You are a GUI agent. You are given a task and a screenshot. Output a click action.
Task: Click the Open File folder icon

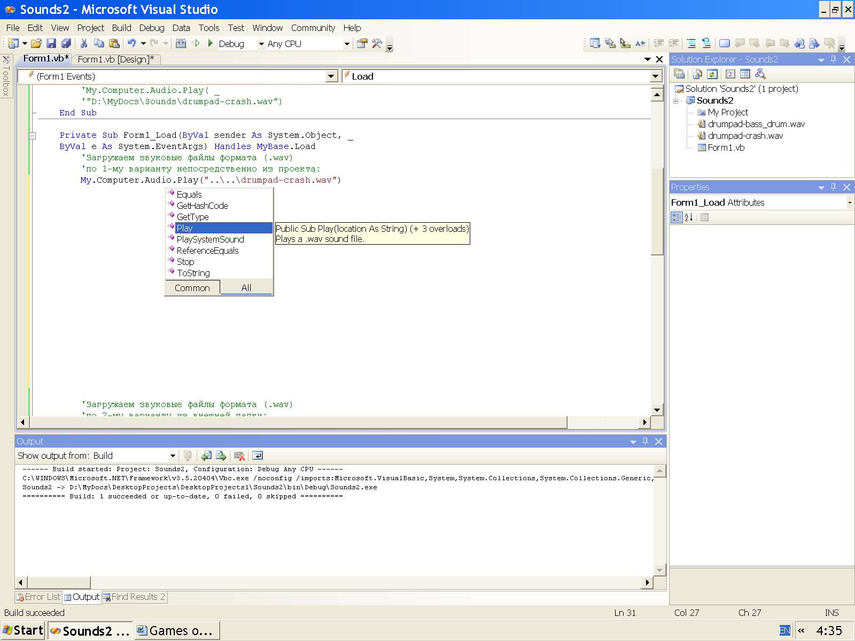click(36, 43)
